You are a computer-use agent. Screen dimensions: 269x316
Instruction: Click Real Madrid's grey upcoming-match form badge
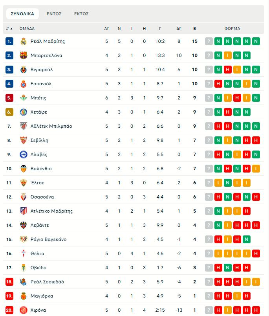pos(209,41)
